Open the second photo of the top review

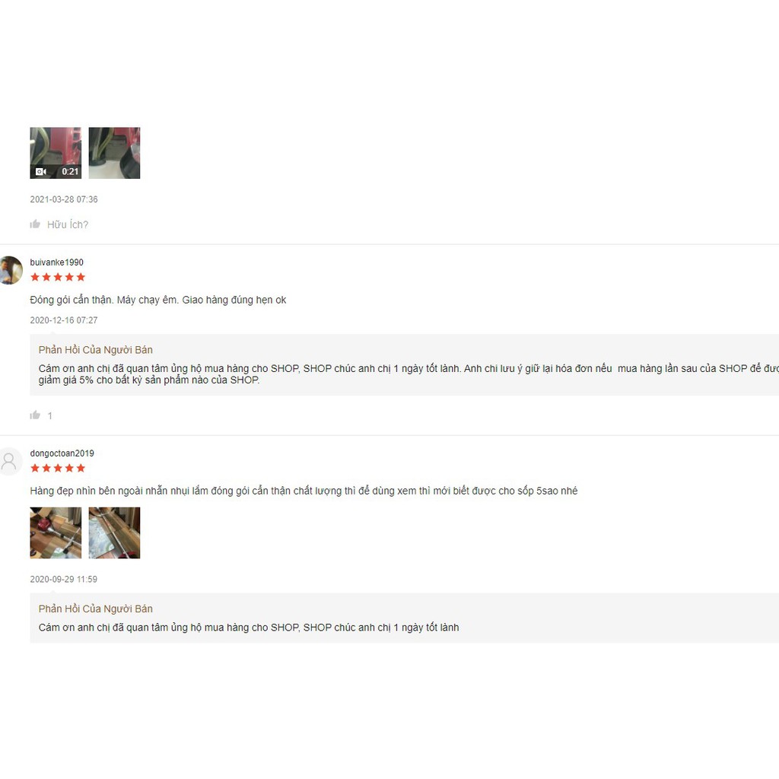(114, 152)
